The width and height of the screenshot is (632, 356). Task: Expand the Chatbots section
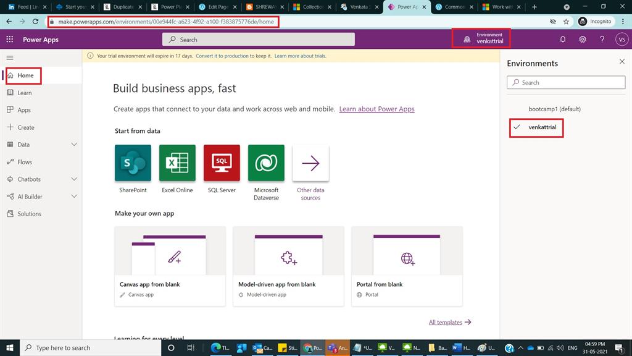(x=73, y=179)
